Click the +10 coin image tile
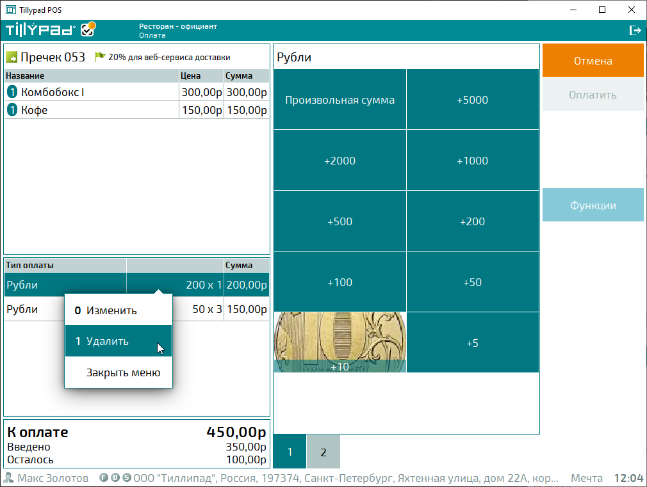 point(340,342)
